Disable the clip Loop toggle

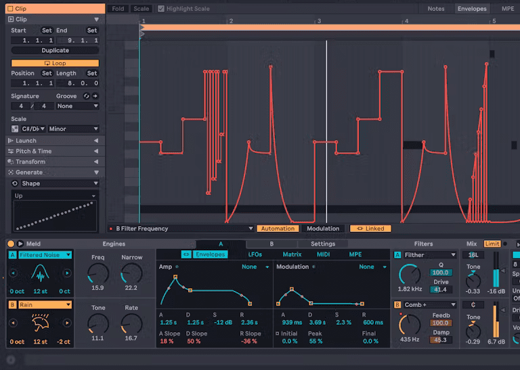point(55,63)
